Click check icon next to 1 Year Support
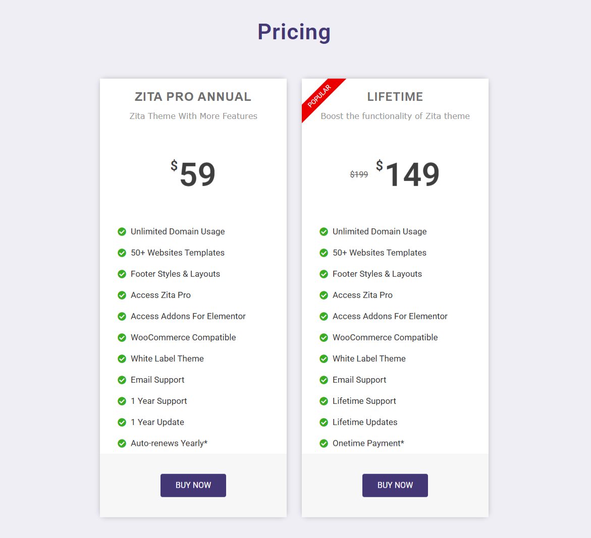Image resolution: width=591 pixels, height=538 pixels. coord(122,401)
